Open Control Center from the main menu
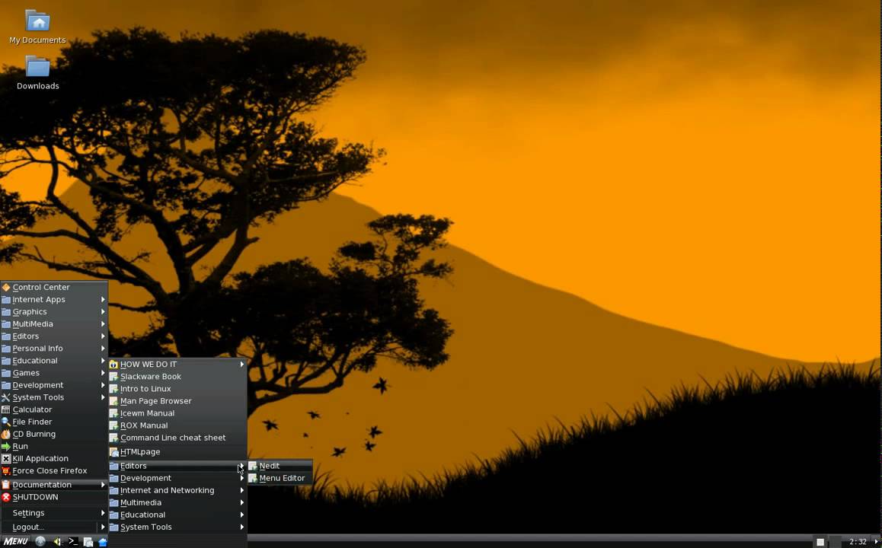882x548 pixels. pyautogui.click(x=54, y=287)
